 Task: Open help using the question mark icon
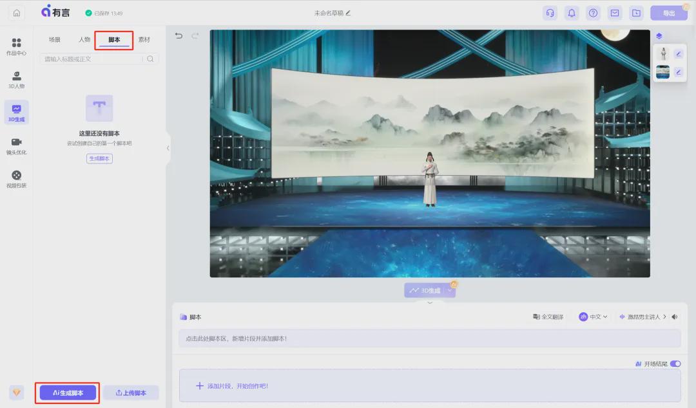[x=593, y=12]
